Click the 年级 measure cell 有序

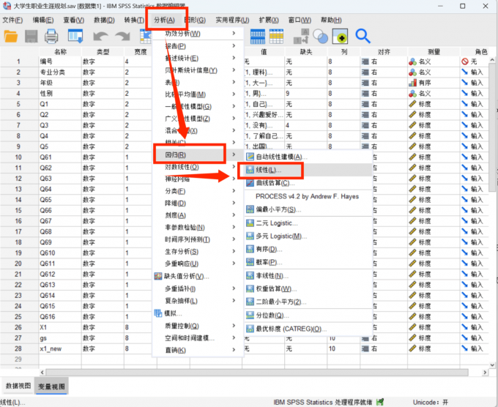(x=434, y=83)
